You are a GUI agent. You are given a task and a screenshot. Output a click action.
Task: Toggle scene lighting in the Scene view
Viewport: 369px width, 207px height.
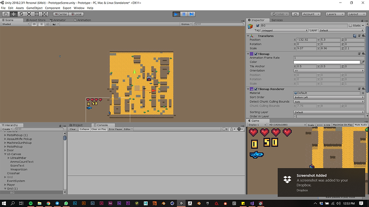pos(41,24)
